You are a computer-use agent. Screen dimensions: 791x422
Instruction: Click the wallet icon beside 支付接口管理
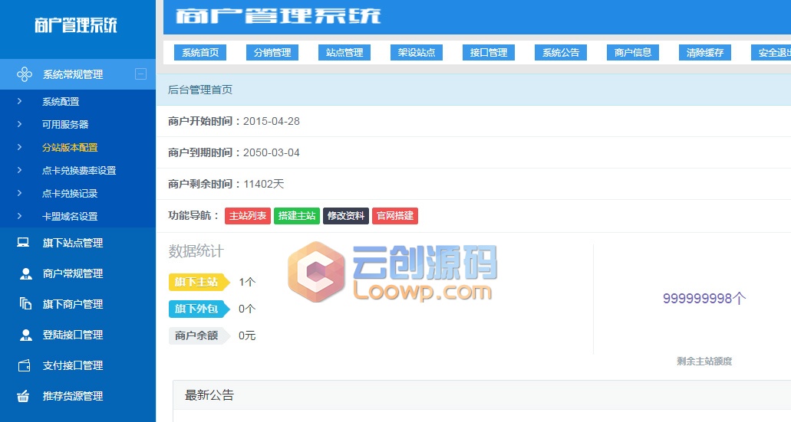pos(25,365)
